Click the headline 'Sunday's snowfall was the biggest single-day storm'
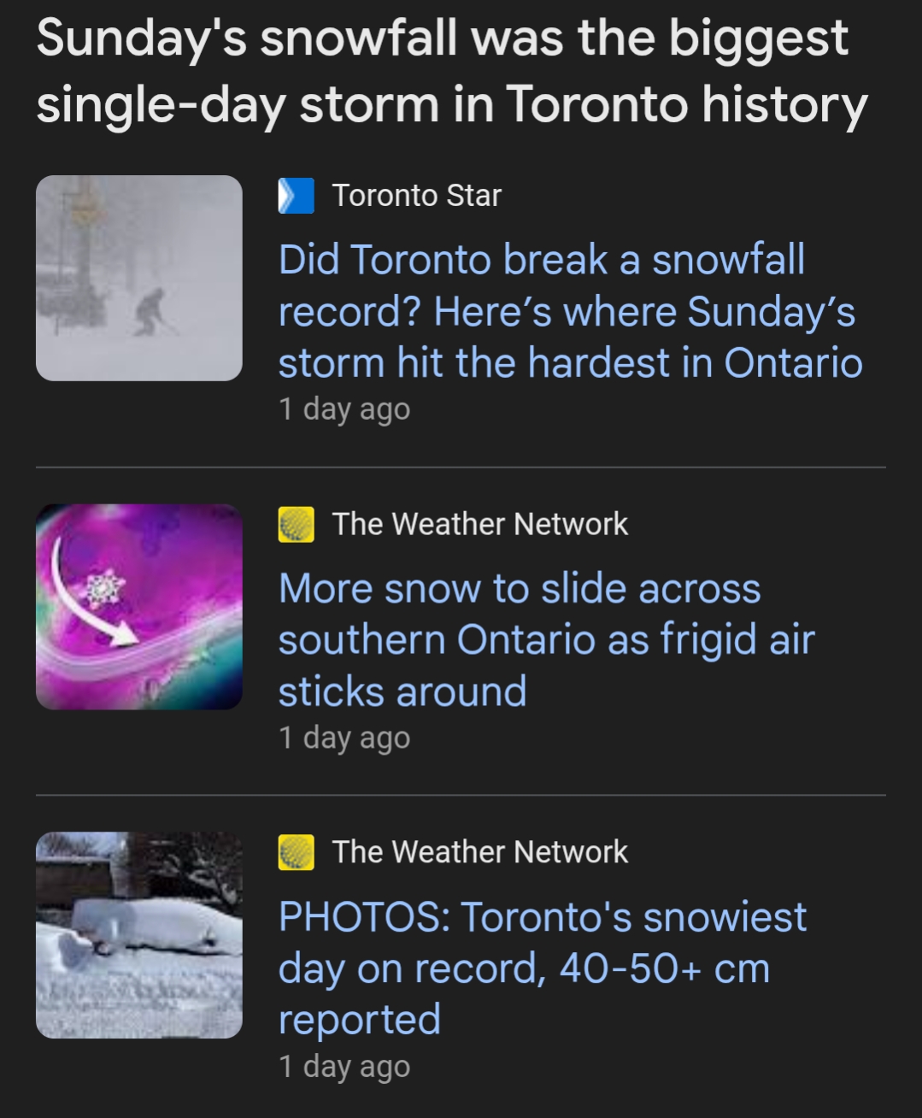Image resolution: width=922 pixels, height=1118 pixels. coord(451,70)
